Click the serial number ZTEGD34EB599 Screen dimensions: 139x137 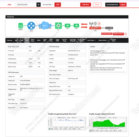coord(25,84)
